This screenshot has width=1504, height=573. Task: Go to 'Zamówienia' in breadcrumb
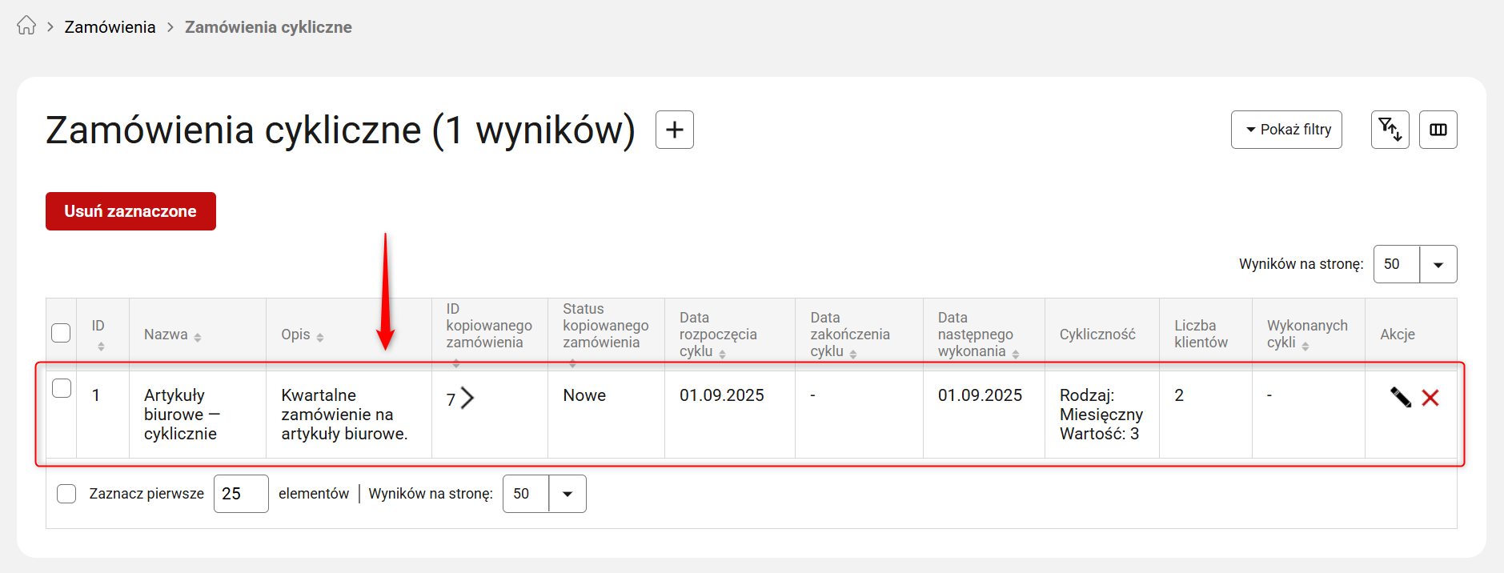click(x=110, y=27)
